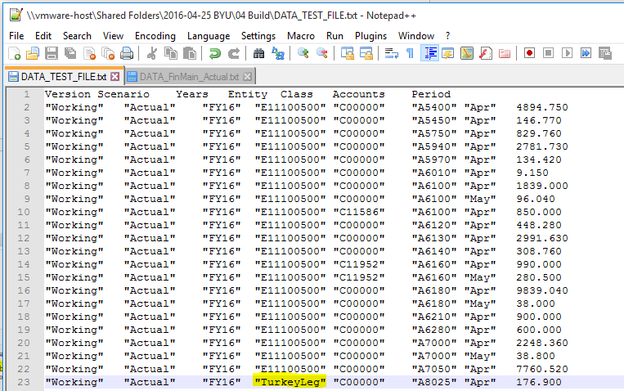Toggle synchronize horizontal scrolling icon
Image resolution: width=624 pixels, height=391 pixels.
pos(366,53)
